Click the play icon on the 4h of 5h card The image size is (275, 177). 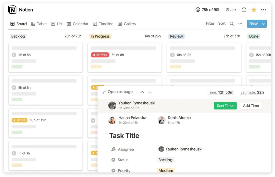tap(14, 55)
